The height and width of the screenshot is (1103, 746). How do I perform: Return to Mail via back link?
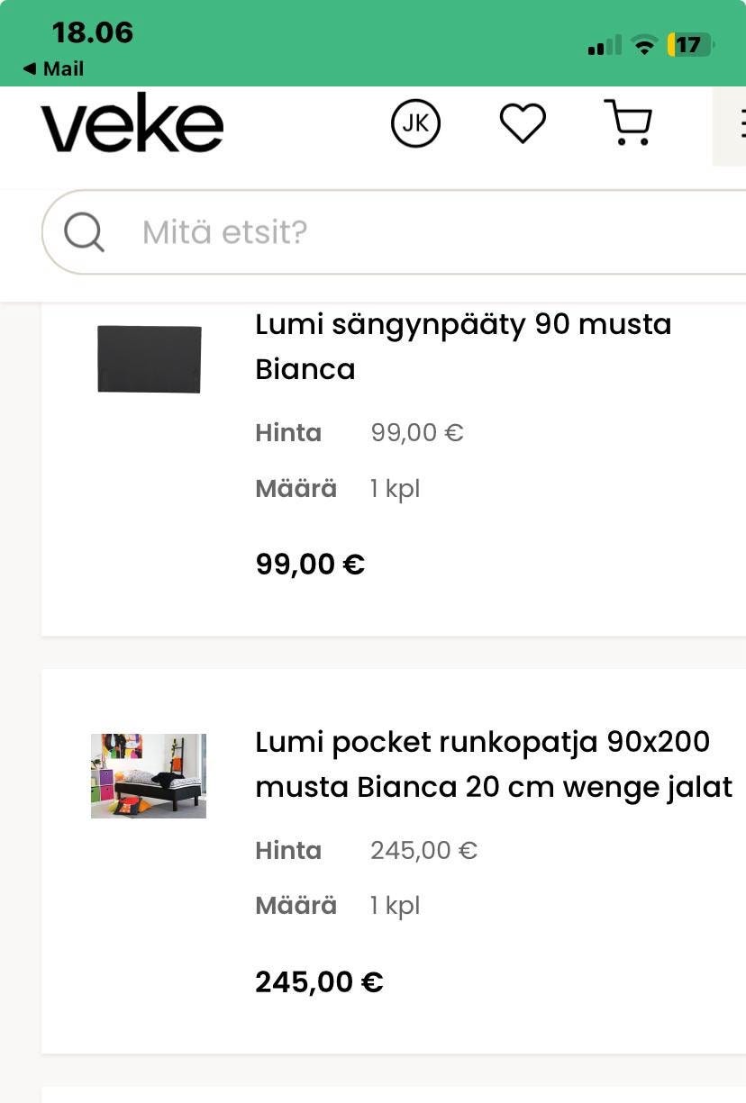54,69
